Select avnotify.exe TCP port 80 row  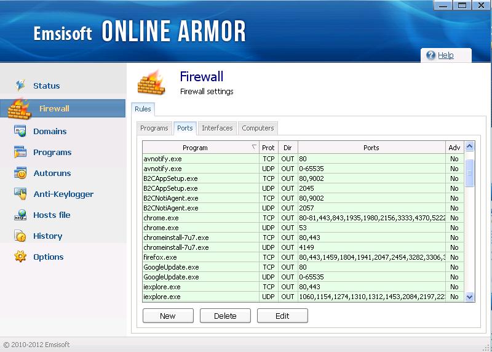[303, 159]
